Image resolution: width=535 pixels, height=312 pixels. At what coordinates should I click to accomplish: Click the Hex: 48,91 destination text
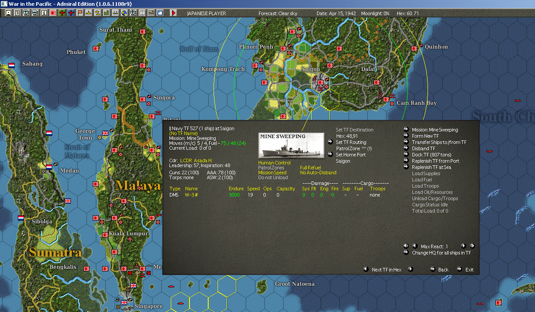click(346, 136)
